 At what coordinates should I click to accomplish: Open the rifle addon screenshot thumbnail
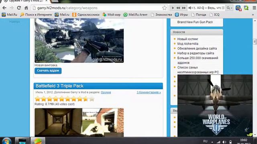click(x=79, y=40)
